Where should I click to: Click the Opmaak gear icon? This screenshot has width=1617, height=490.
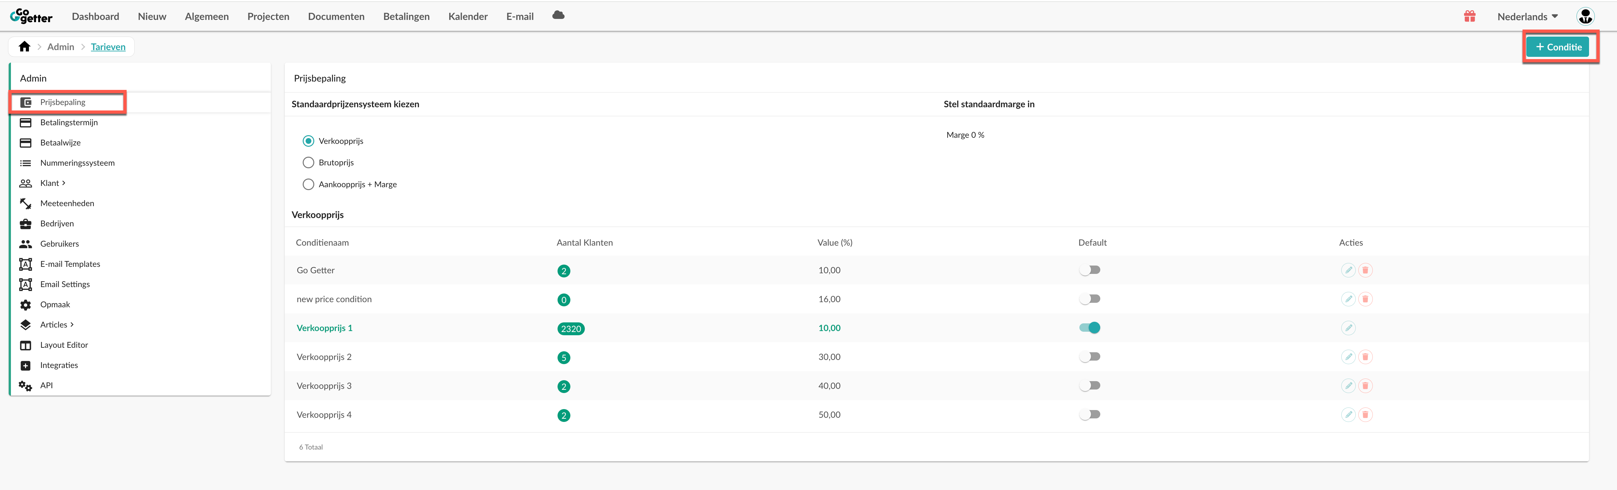[25, 305]
